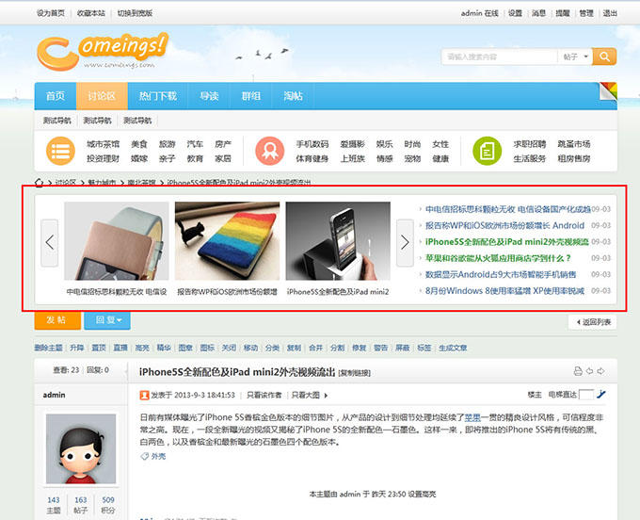Image resolution: width=640 pixels, height=520 pixels.
Task: Show next slides with the right arrow
Action: [405, 243]
